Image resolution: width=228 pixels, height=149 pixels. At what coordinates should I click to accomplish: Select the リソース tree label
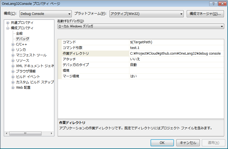click(x=23, y=61)
